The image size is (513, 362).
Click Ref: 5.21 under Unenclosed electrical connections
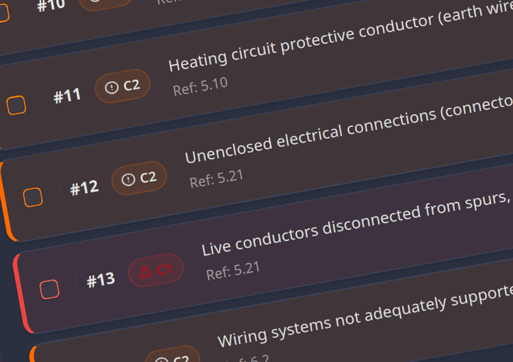click(x=217, y=179)
